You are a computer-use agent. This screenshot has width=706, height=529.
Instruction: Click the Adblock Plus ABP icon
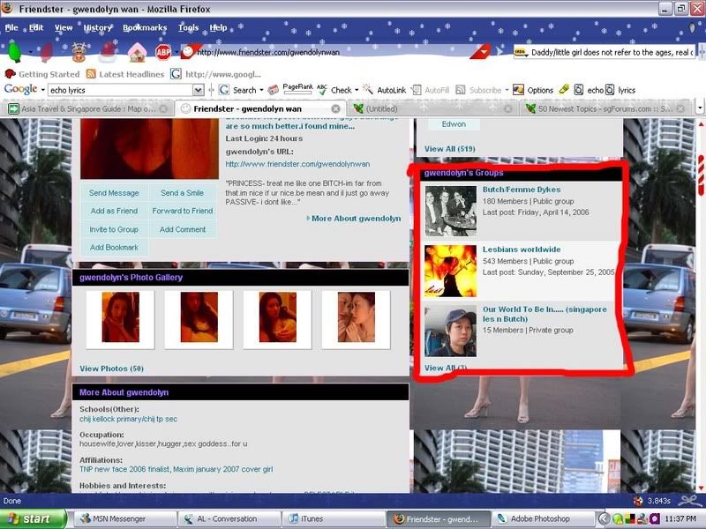(x=163, y=52)
